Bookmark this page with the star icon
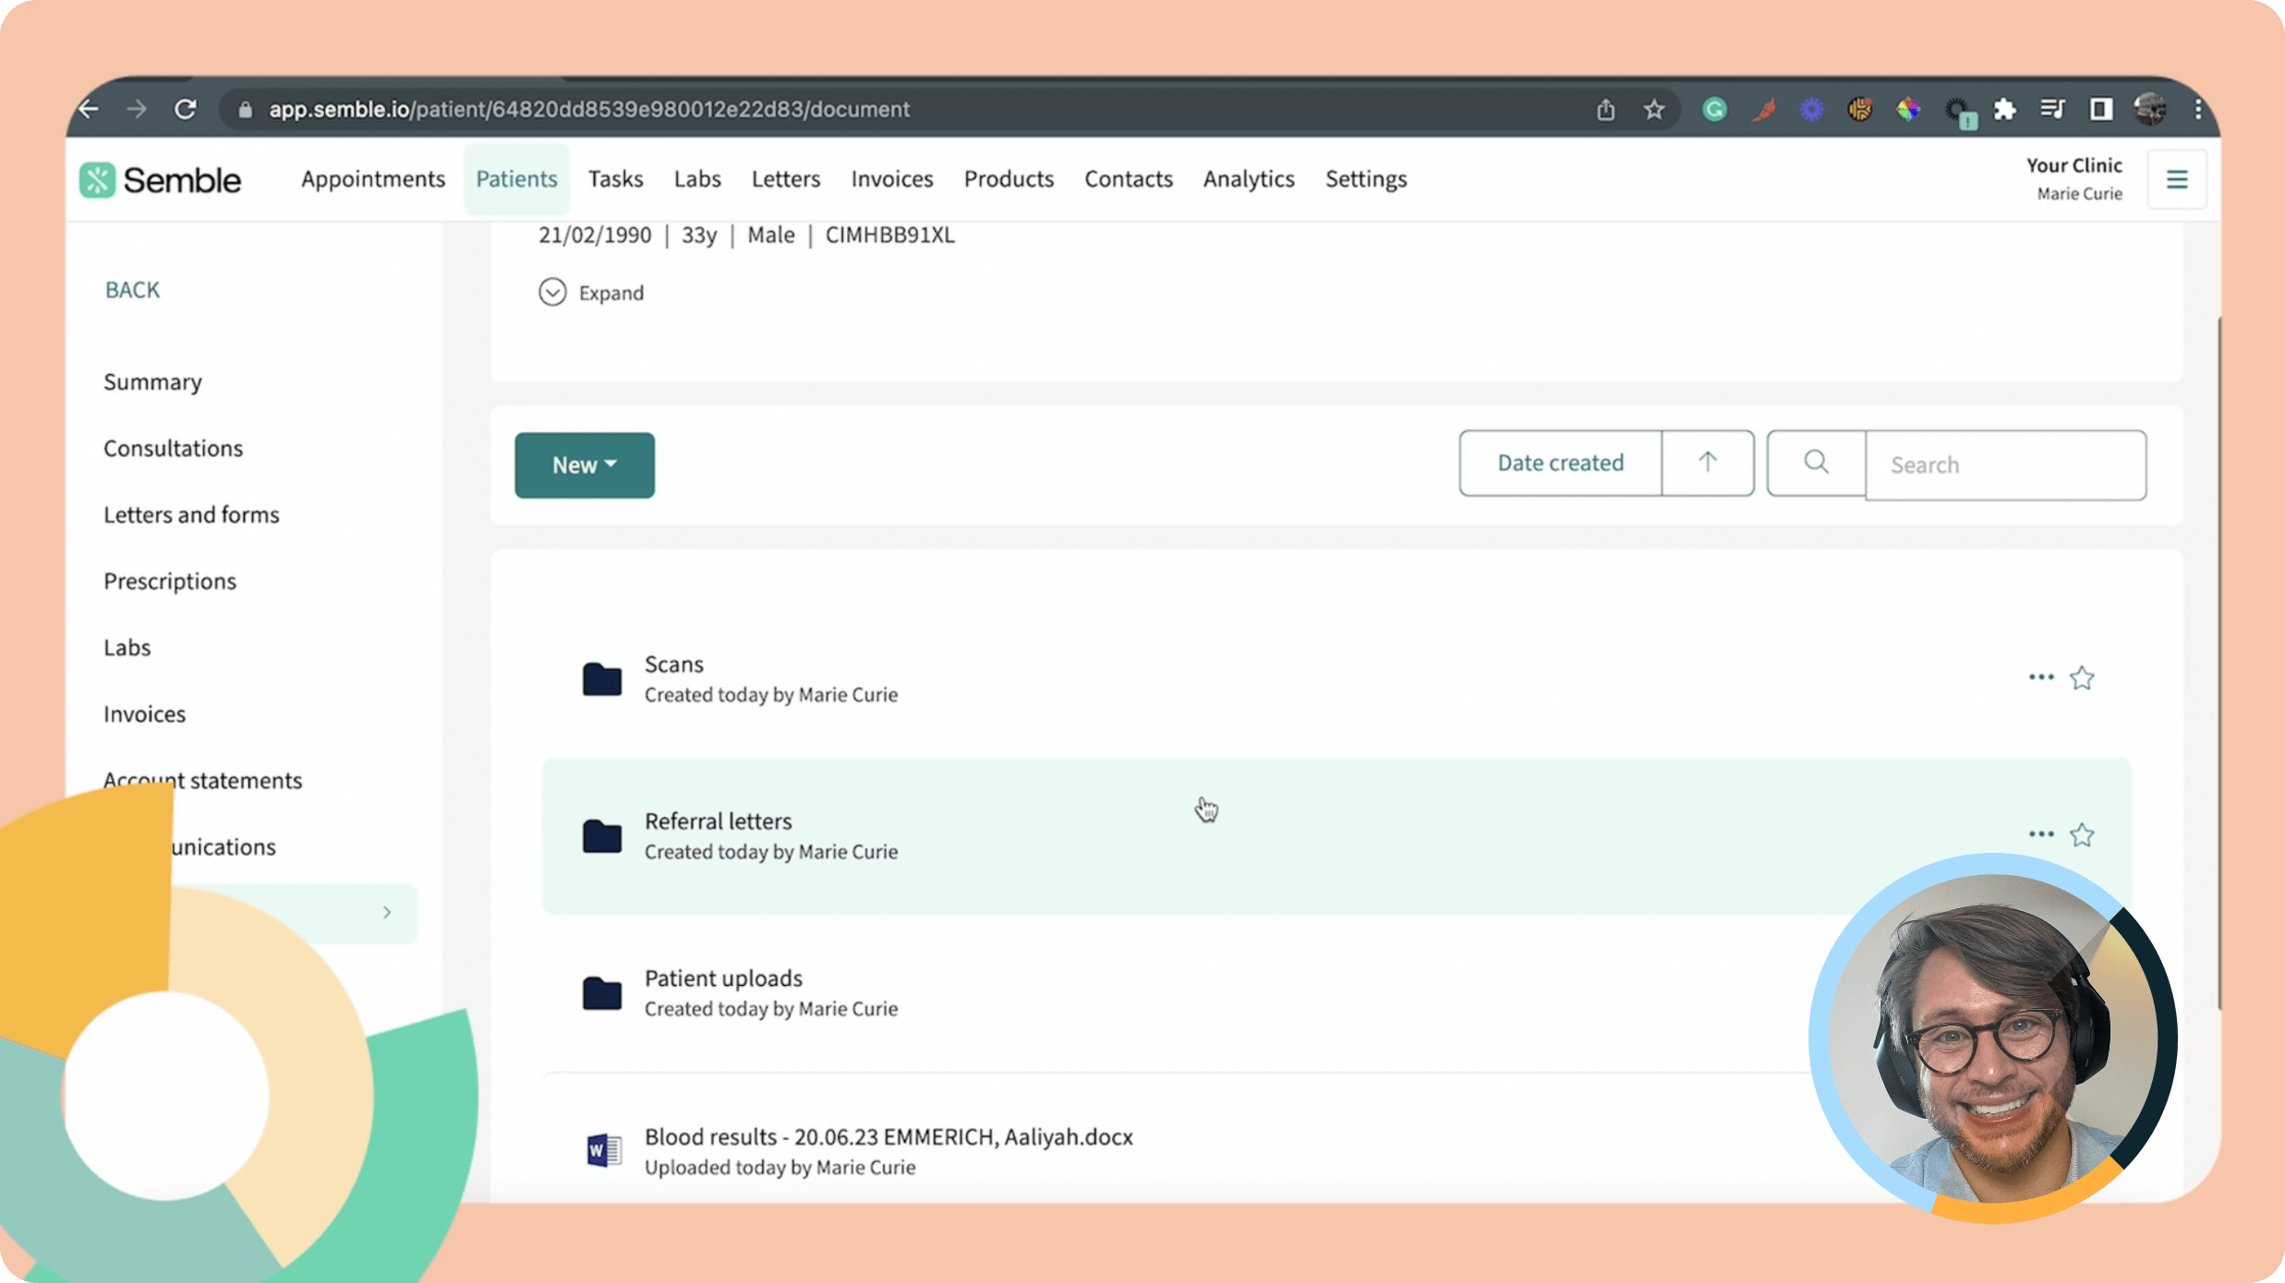The image size is (2285, 1283). click(1653, 110)
